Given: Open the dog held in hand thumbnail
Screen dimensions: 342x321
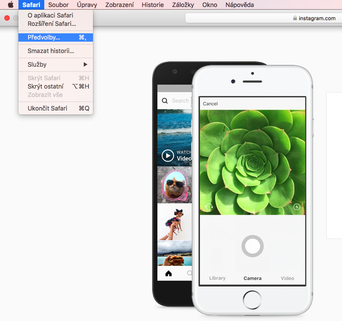Looking at the screenshot, I should (175, 222).
